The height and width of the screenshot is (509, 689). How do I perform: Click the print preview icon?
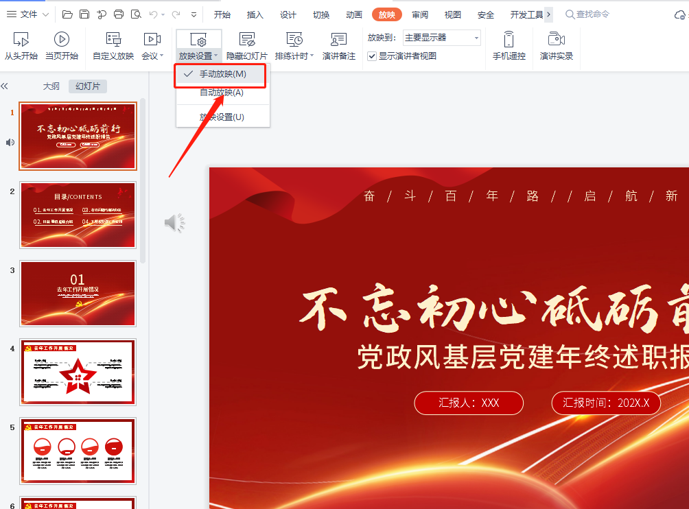pos(136,14)
